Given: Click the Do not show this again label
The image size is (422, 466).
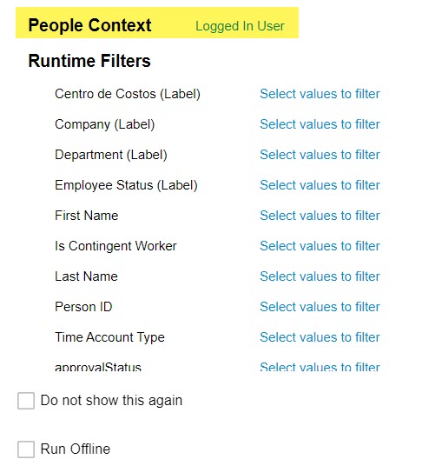Looking at the screenshot, I should coord(111,401).
